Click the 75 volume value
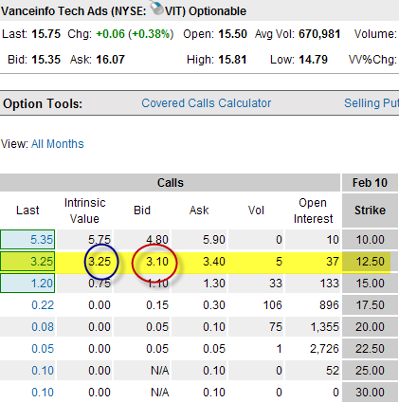 click(276, 327)
